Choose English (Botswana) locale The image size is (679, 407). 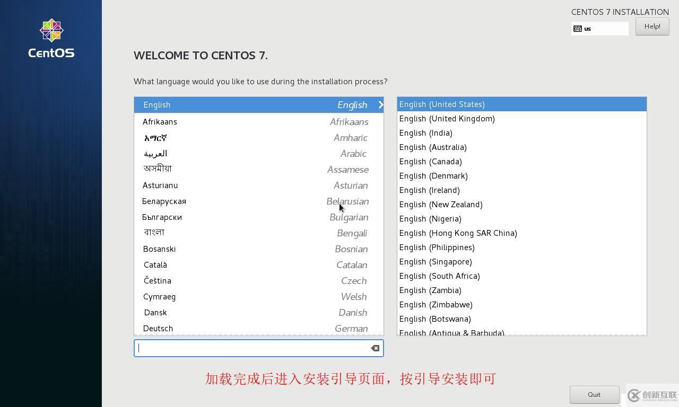point(522,319)
